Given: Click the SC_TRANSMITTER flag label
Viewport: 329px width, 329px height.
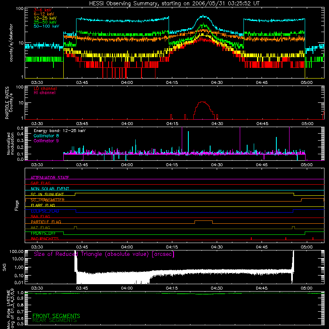Looking at the screenshot, I should (48, 200).
